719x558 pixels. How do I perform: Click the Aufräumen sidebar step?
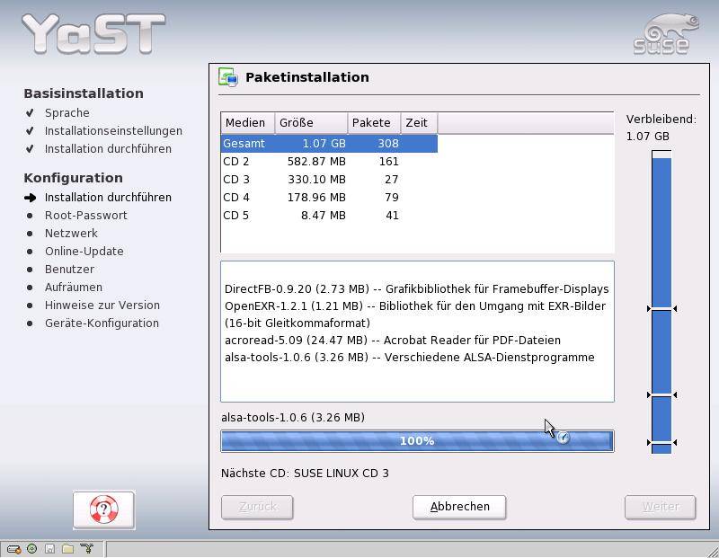[74, 287]
